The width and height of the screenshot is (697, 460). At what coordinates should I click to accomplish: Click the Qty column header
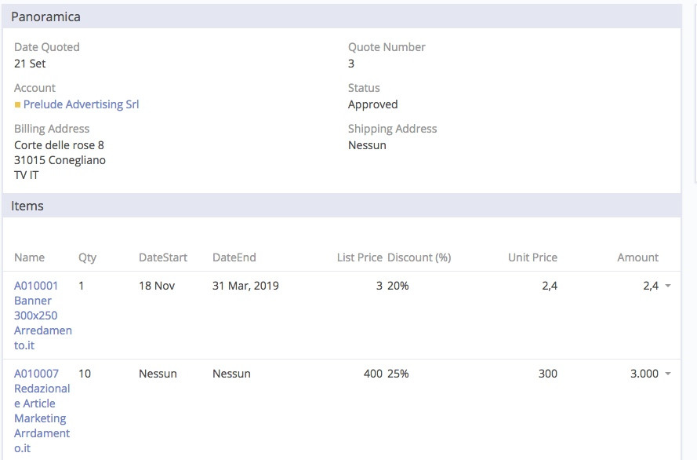87,257
